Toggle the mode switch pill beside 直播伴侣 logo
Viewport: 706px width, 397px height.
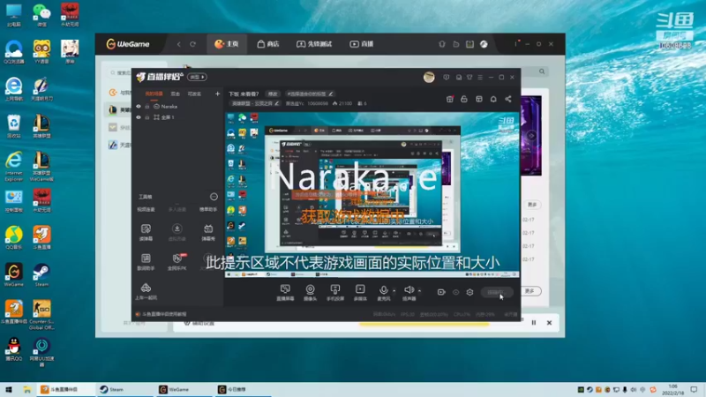point(197,78)
